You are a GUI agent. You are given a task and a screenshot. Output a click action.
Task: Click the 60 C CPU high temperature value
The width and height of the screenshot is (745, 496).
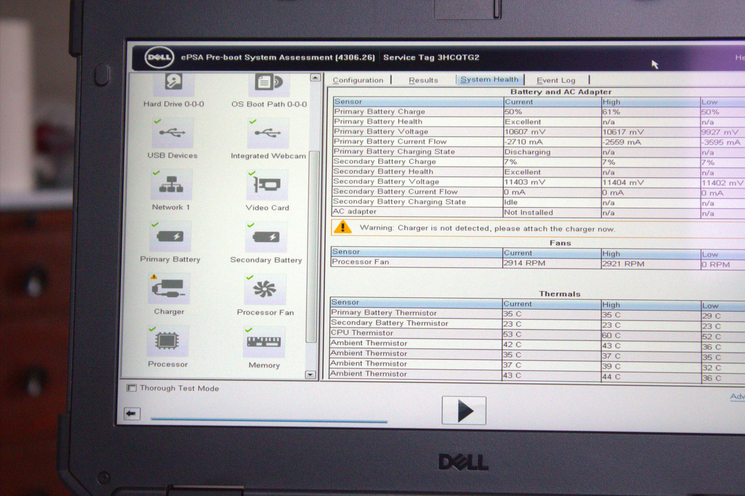(611, 335)
